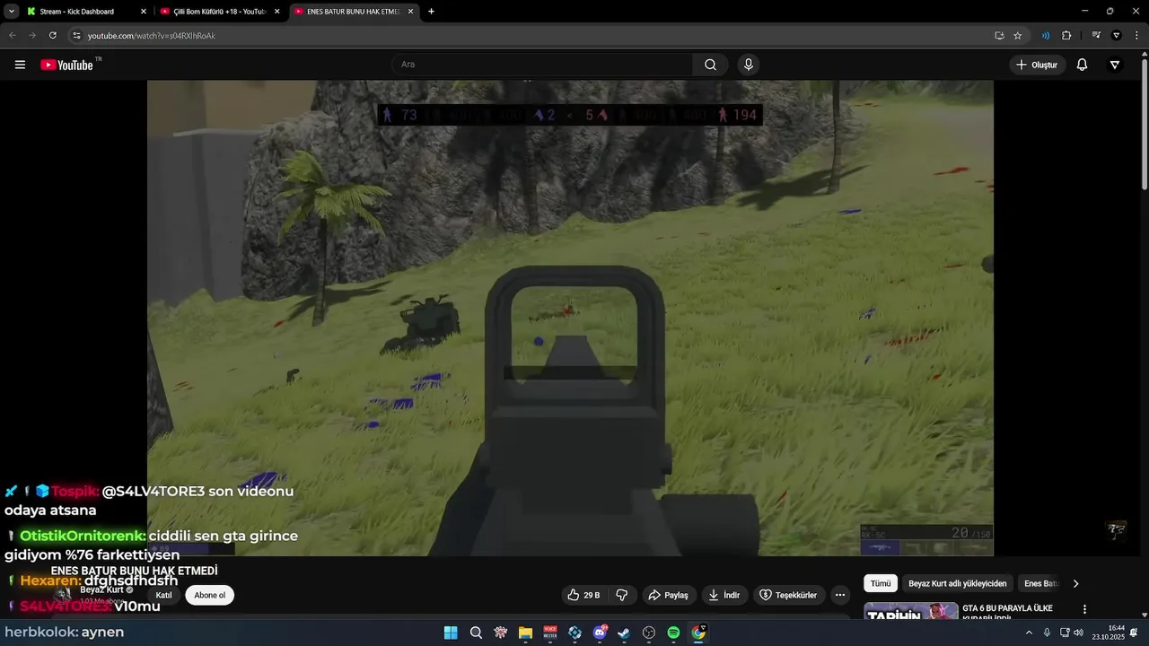Start voice search with the microphone
The height and width of the screenshot is (646, 1149).
(748, 65)
